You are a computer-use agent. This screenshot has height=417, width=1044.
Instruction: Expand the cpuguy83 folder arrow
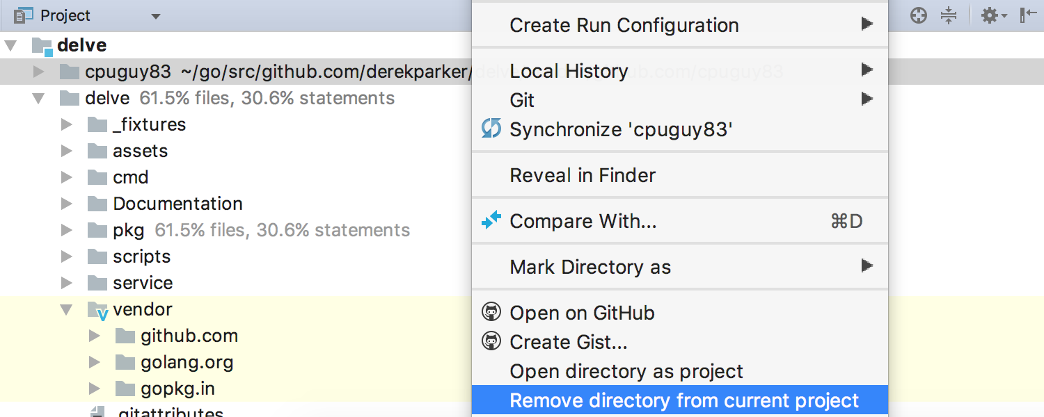[x=39, y=72]
